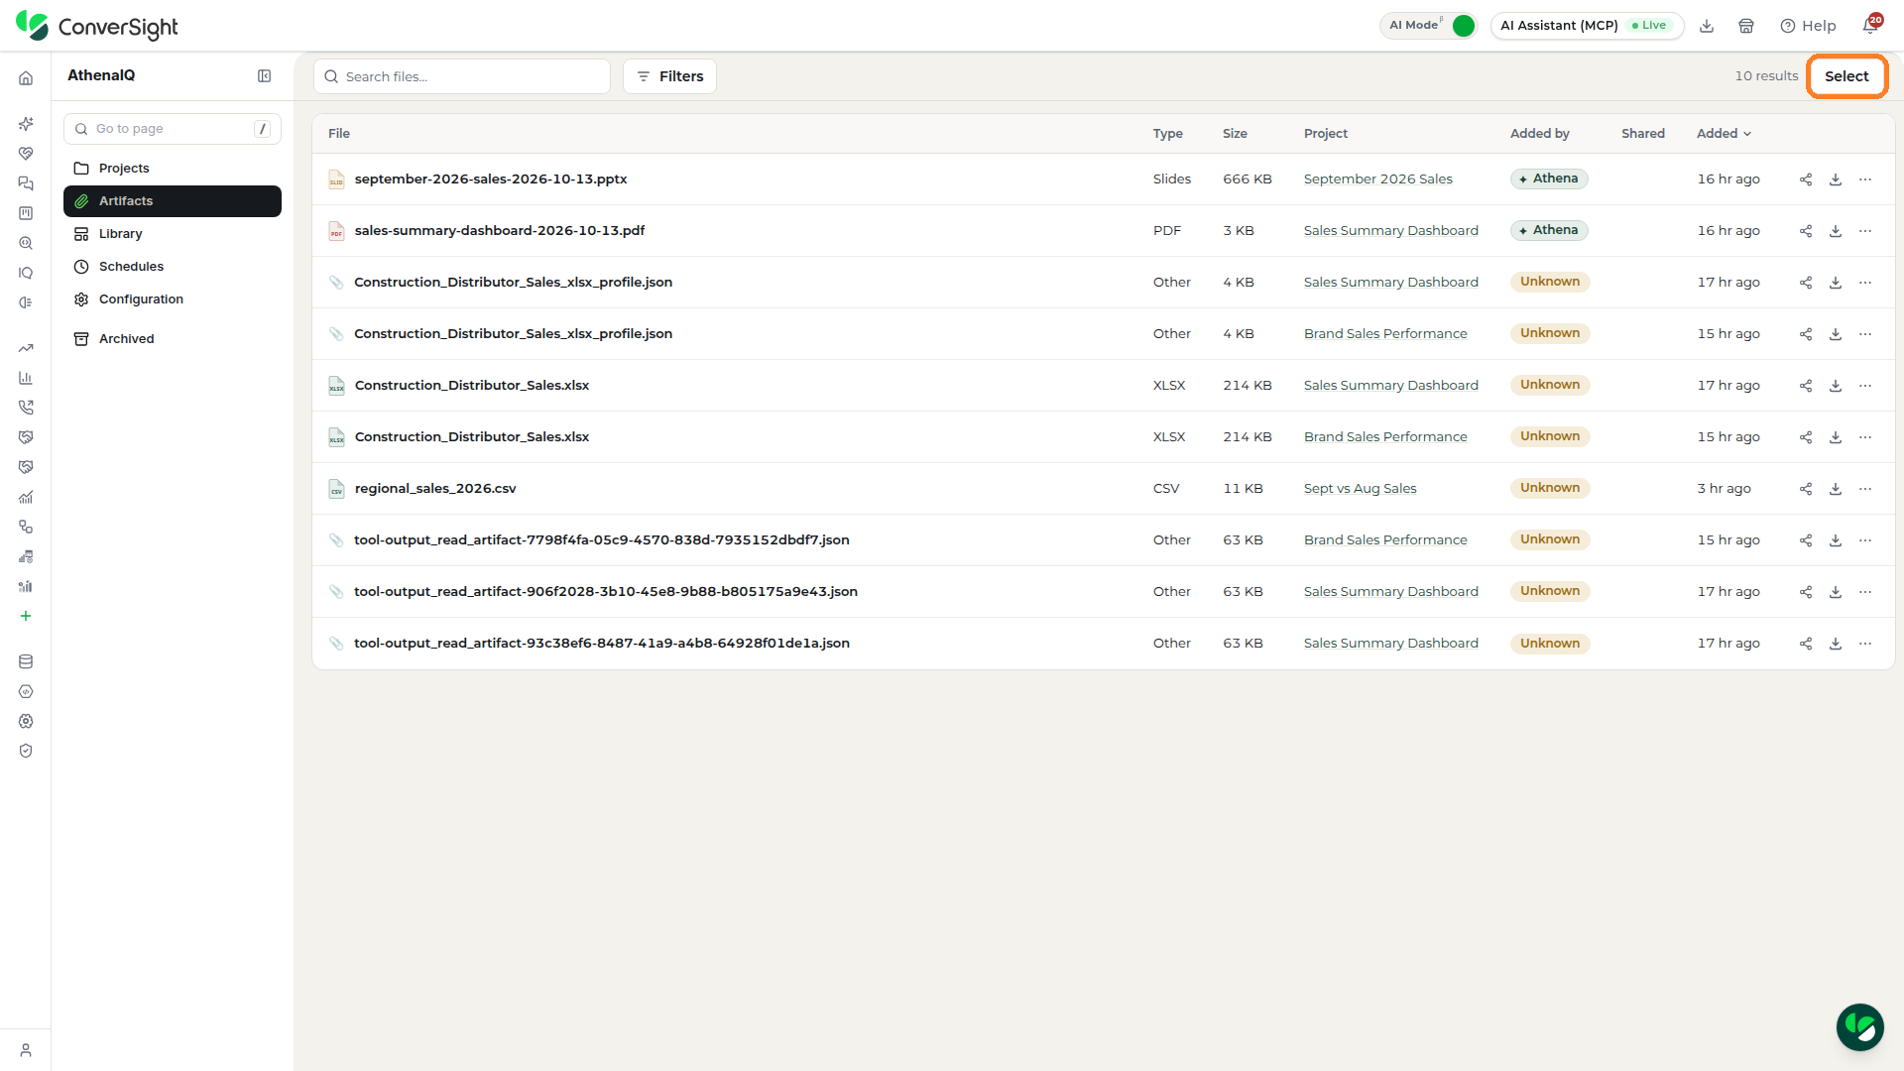Open file september-2026-sales-2026-10-13.pptx
This screenshot has height=1071, width=1904.
point(491,179)
